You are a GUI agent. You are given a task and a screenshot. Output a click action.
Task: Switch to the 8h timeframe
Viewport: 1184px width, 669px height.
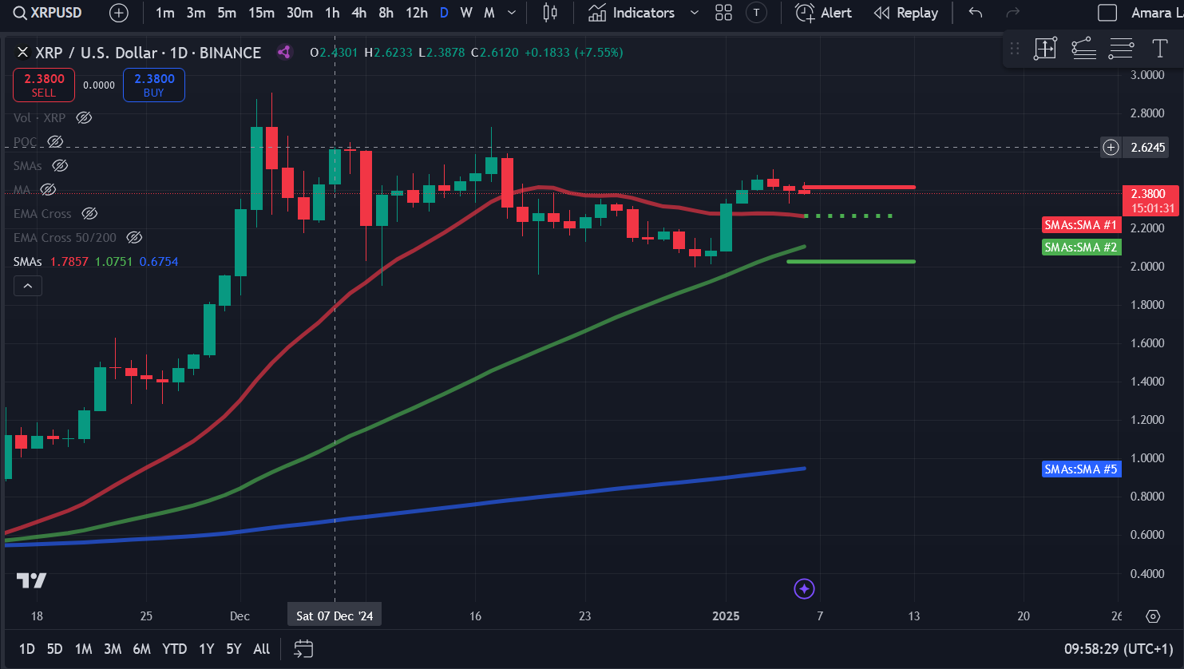(x=386, y=13)
